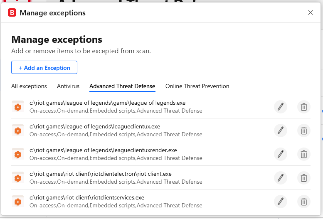Edit the league of legends.exe exception
This screenshot has height=219, width=323.
click(280, 107)
